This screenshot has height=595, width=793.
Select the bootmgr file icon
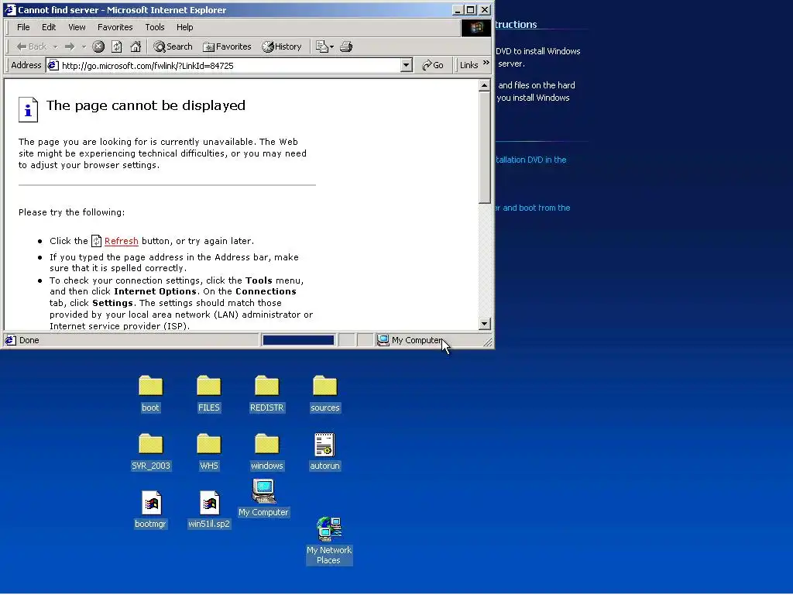(151, 510)
